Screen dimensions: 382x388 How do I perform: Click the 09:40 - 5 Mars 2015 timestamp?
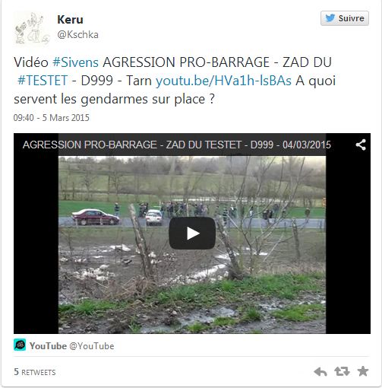(52, 118)
